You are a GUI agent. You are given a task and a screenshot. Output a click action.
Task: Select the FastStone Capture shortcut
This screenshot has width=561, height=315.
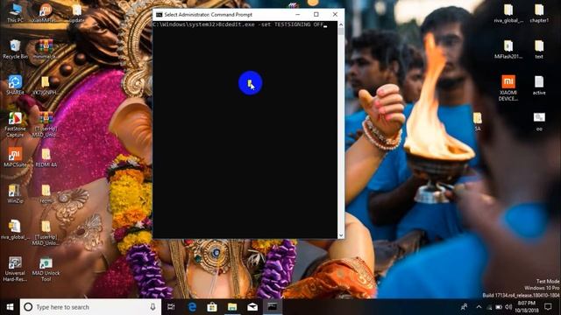tap(15, 124)
